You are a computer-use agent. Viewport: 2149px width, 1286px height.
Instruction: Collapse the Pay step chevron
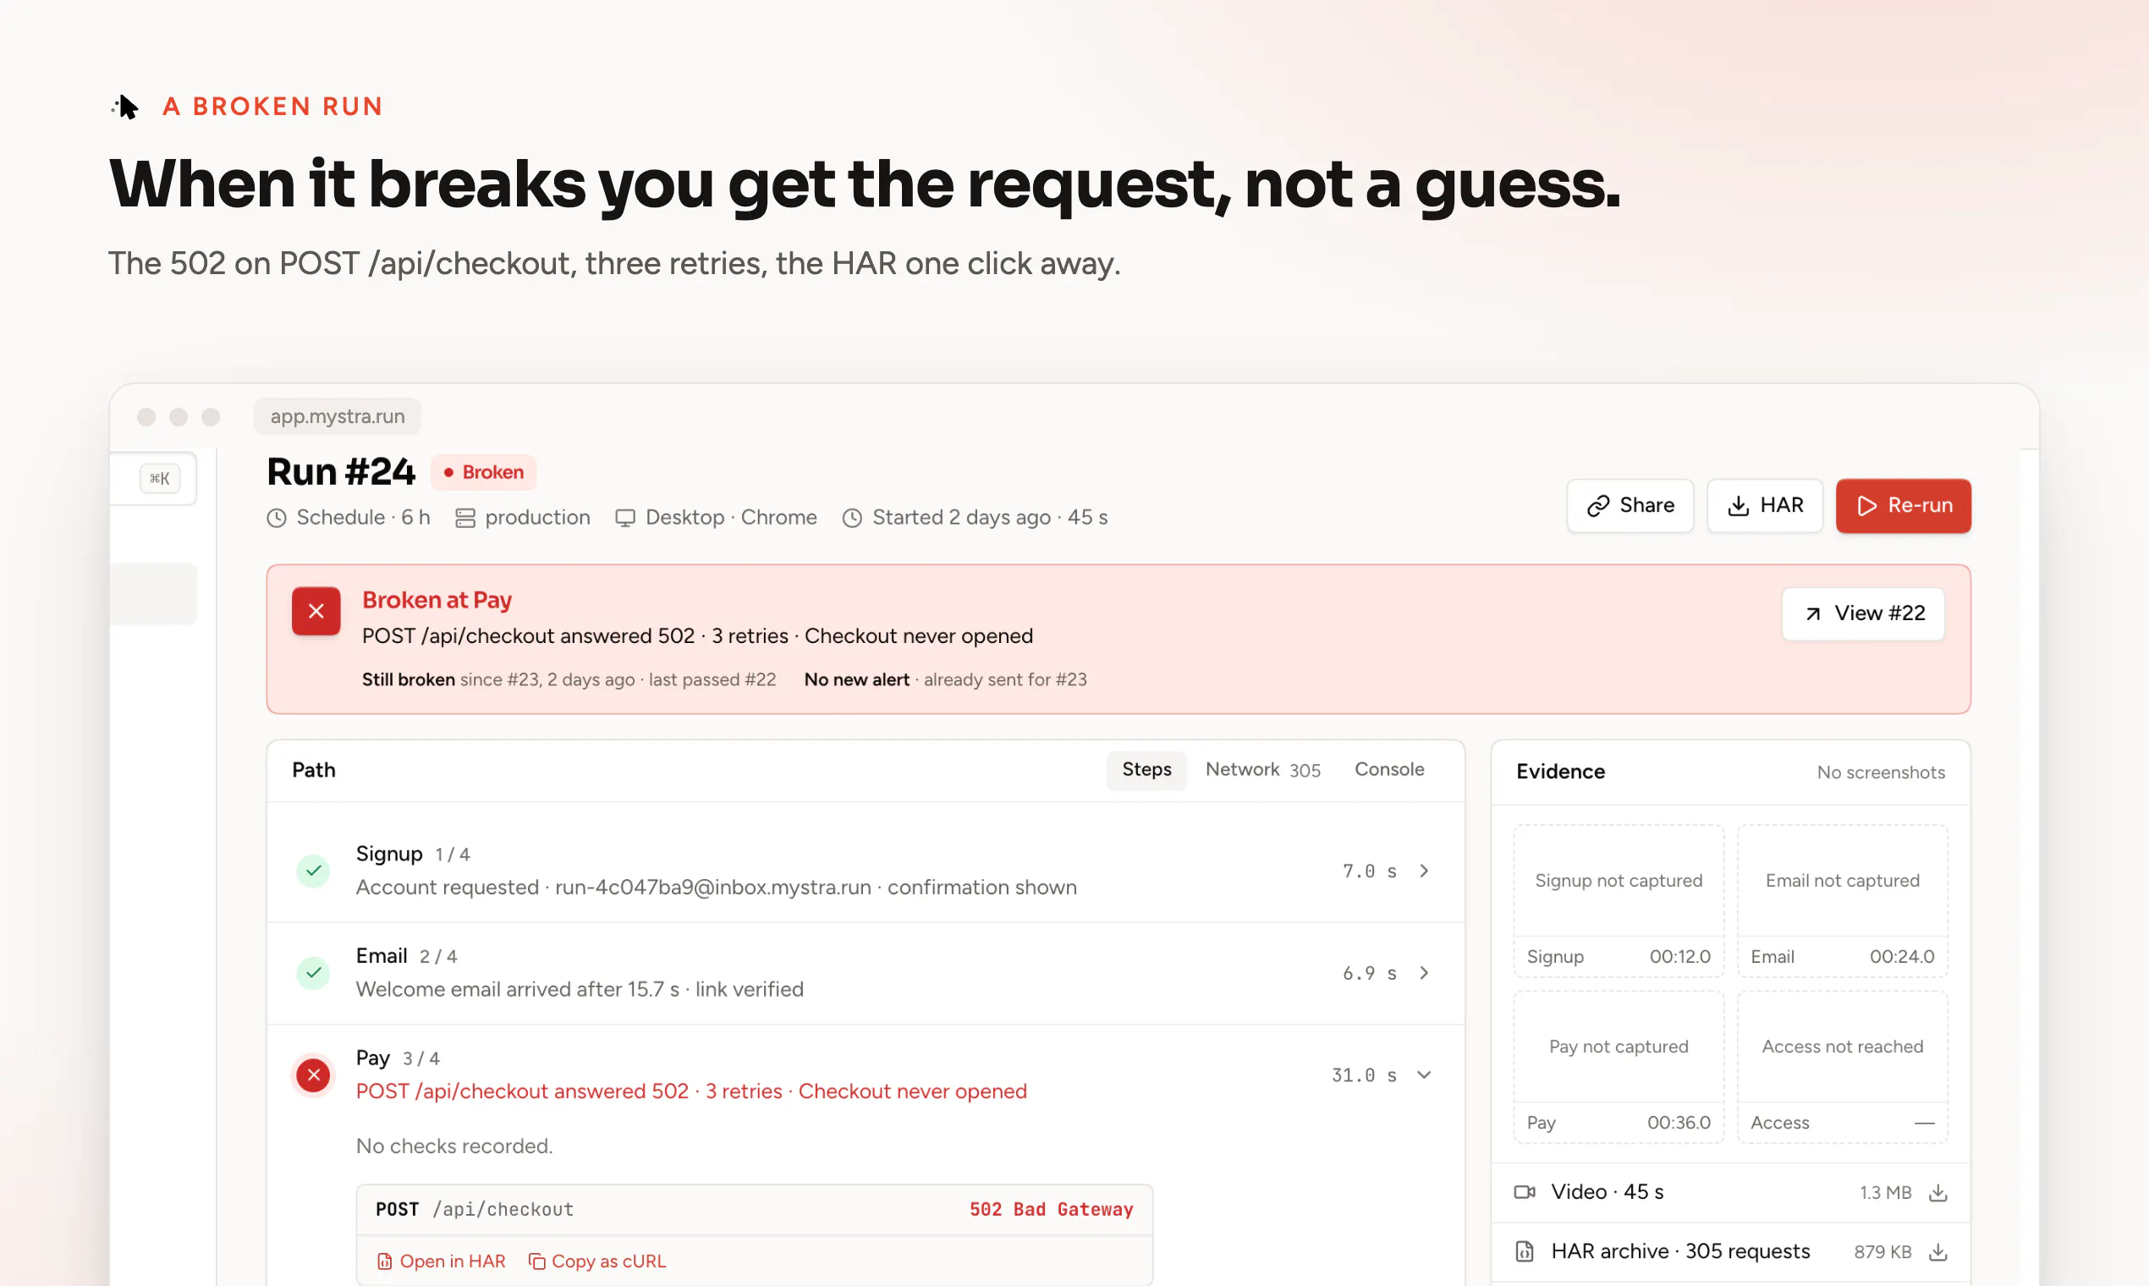coord(1424,1075)
